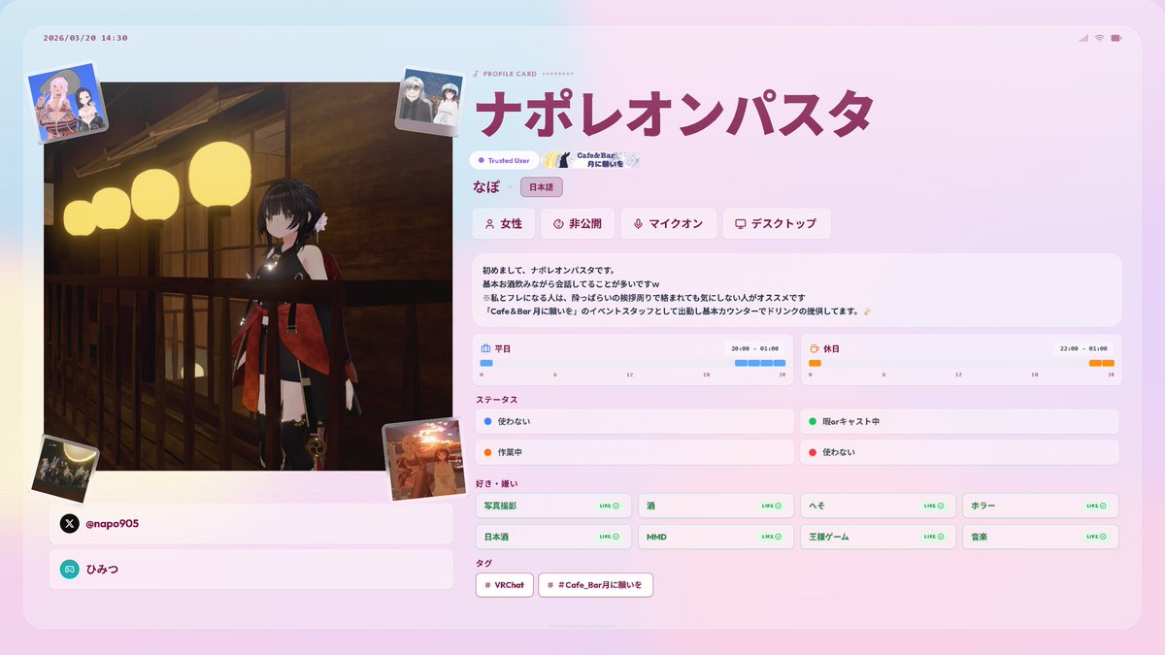Viewport: 1165px width, 655px height.
Task: Click the red status dot for 使わない
Action: click(x=812, y=452)
